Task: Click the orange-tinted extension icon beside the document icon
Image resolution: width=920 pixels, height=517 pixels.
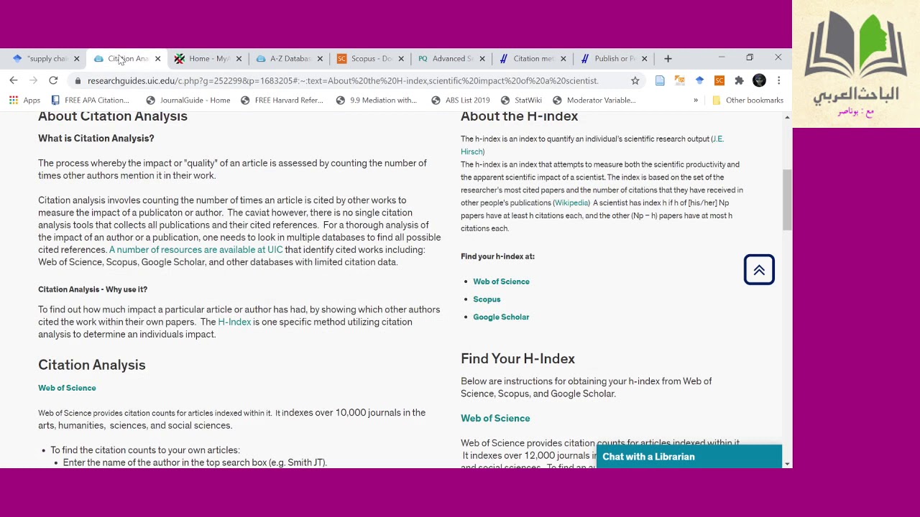Action: (679, 80)
